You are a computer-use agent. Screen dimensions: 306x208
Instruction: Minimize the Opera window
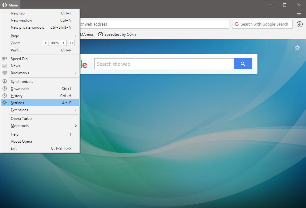271,5
